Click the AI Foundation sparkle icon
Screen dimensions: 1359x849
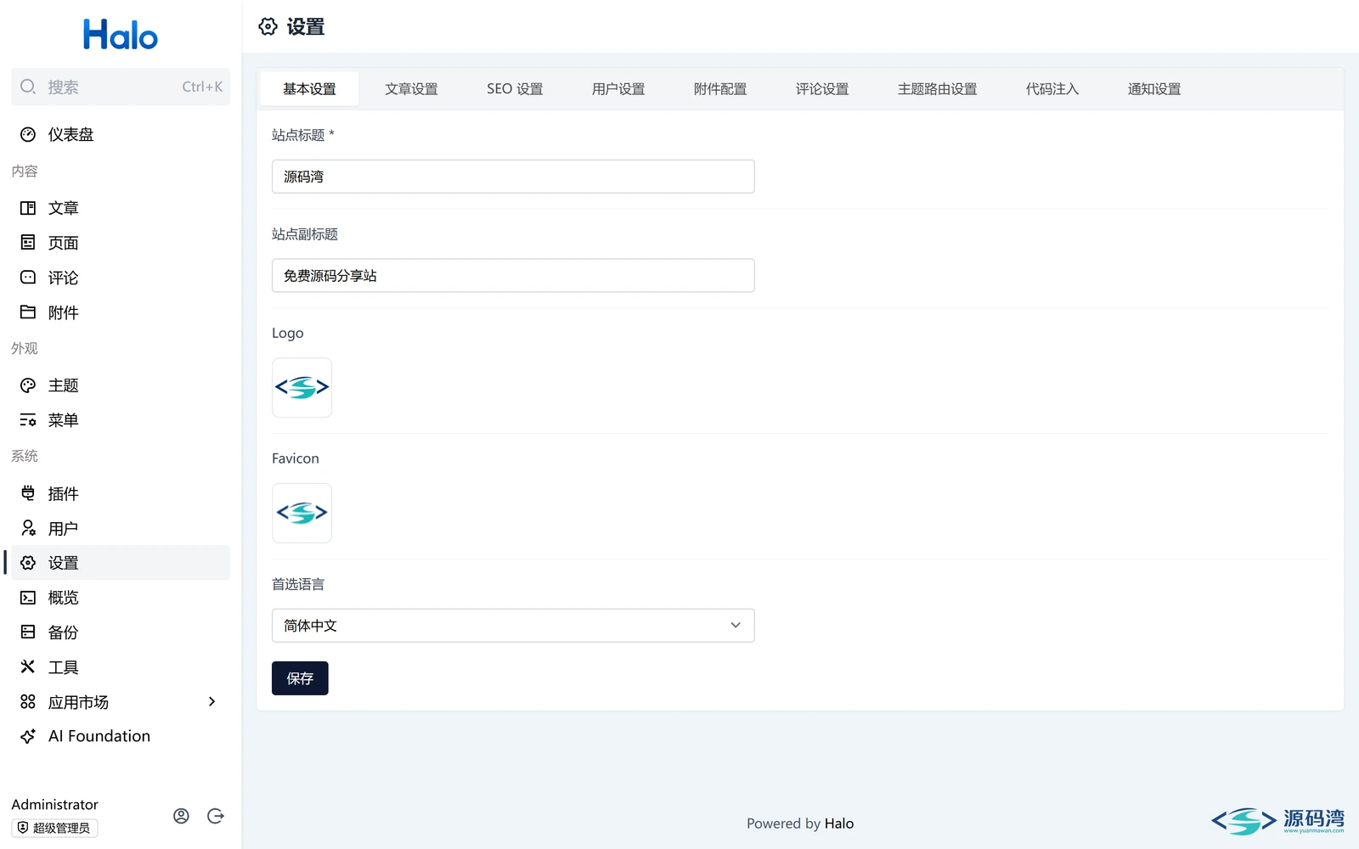click(28, 736)
